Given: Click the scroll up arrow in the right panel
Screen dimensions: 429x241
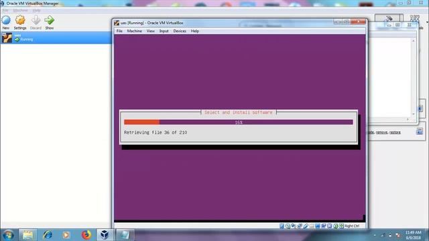Looking at the screenshot, I should click(414, 41).
